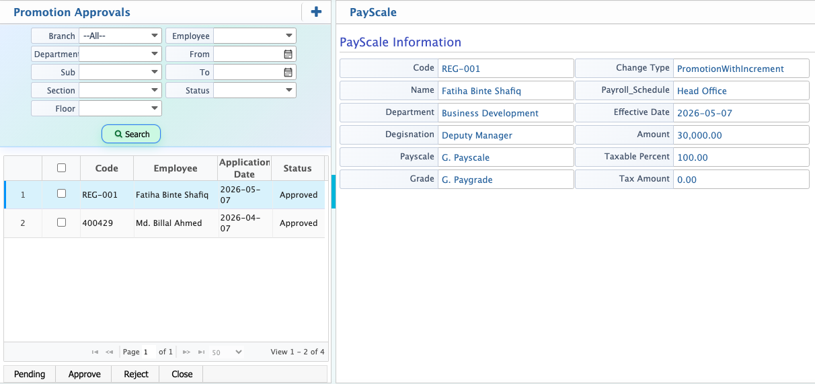The height and width of the screenshot is (384, 815).
Task: Click the Approve button
Action: click(85, 374)
